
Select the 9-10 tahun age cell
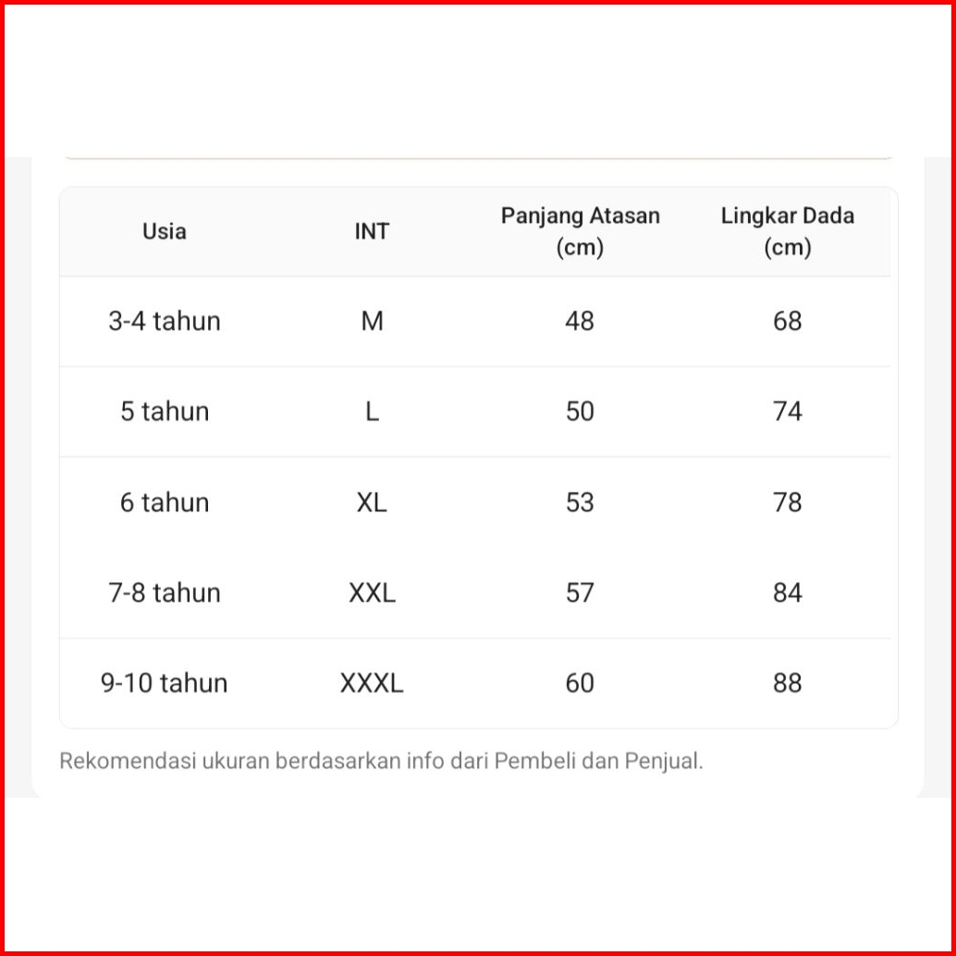[x=165, y=683]
